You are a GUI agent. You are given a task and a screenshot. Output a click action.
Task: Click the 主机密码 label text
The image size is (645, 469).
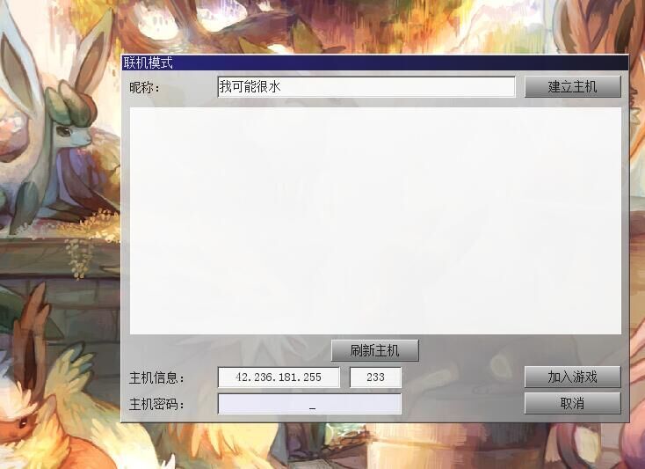156,405
